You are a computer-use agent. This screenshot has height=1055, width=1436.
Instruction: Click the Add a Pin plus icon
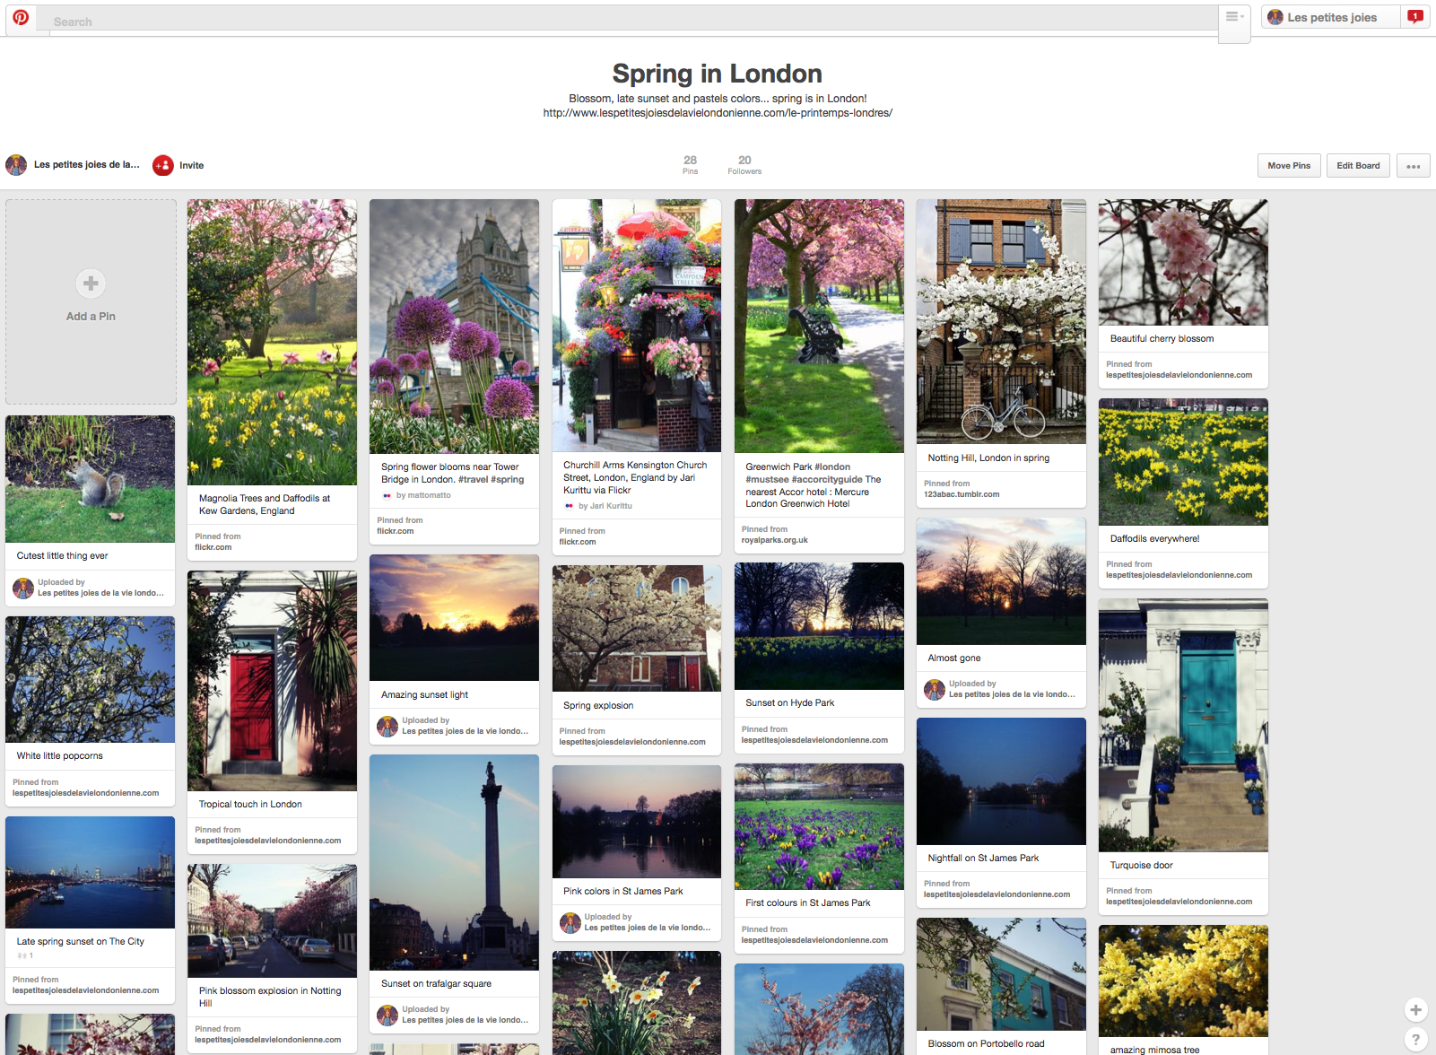click(x=91, y=283)
